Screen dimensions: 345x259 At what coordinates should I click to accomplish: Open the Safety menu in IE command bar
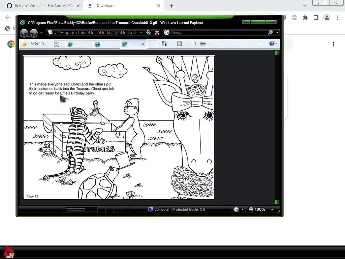click(240, 44)
